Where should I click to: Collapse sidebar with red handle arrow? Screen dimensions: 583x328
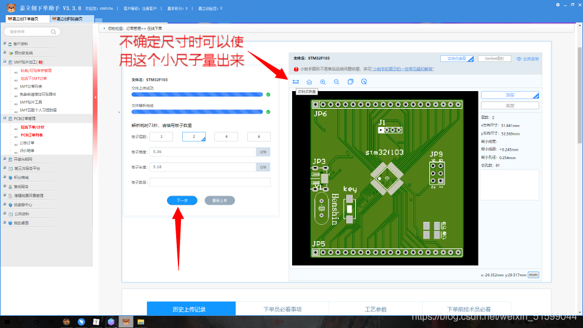point(95,97)
